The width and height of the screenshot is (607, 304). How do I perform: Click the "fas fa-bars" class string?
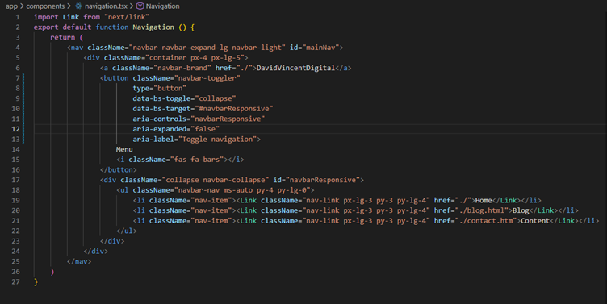coord(197,160)
